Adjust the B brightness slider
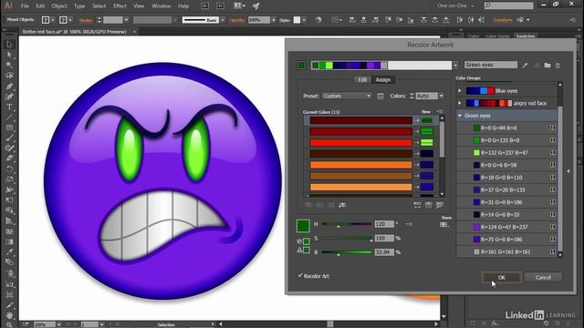This screenshot has width=584, height=328. click(x=347, y=252)
